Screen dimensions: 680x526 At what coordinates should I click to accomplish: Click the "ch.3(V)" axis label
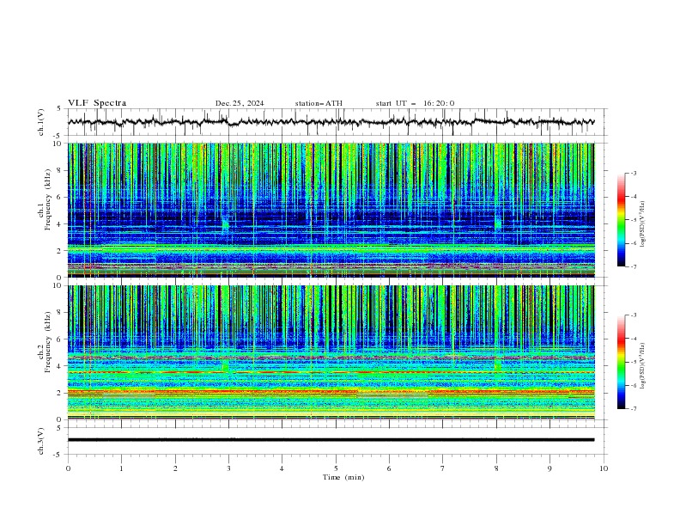point(41,441)
